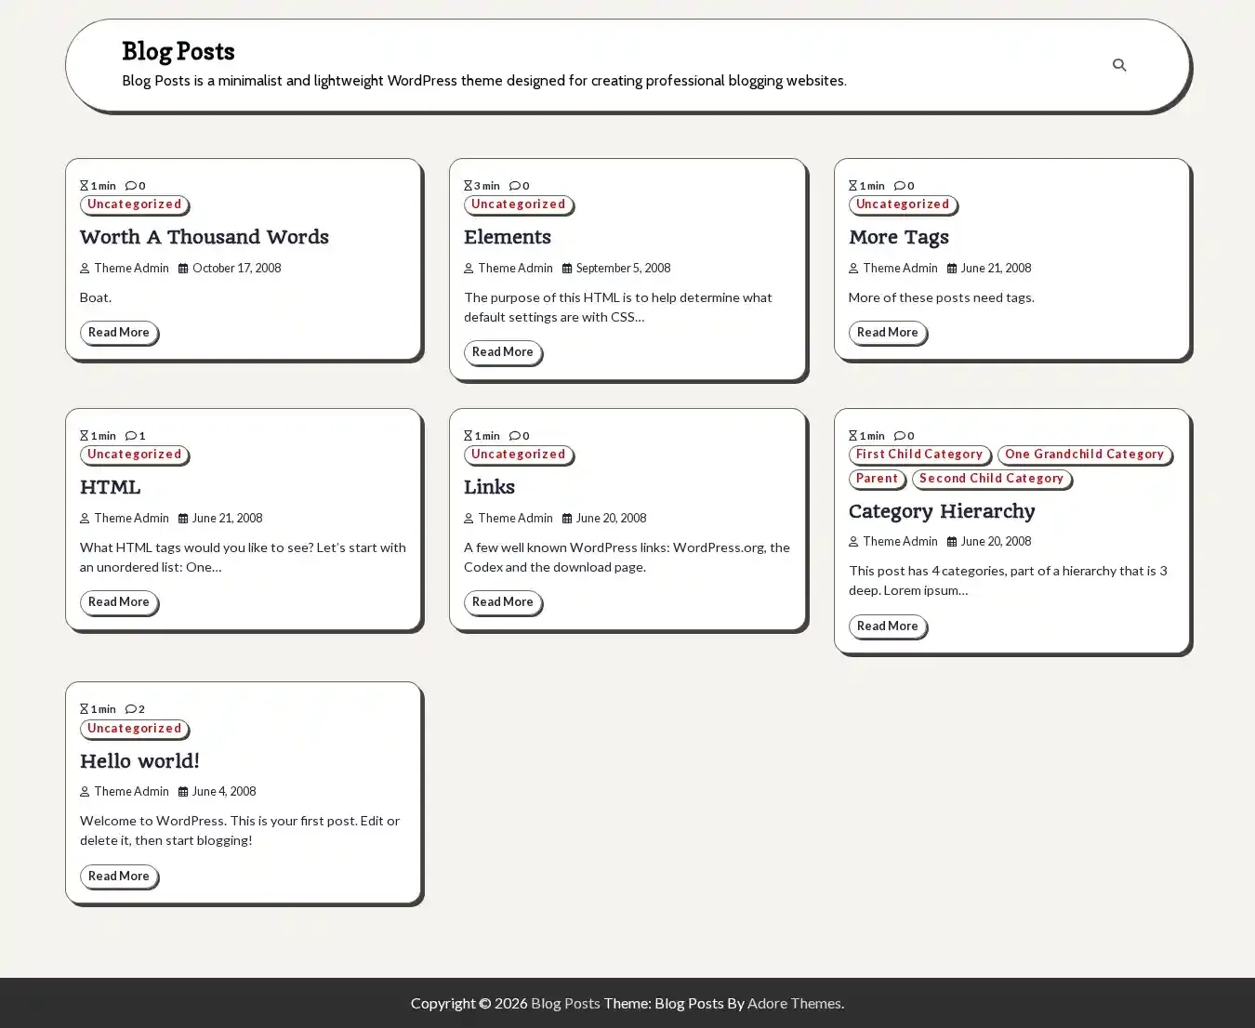
Task: Open One Grandchild Category tag
Action: coord(1084,455)
